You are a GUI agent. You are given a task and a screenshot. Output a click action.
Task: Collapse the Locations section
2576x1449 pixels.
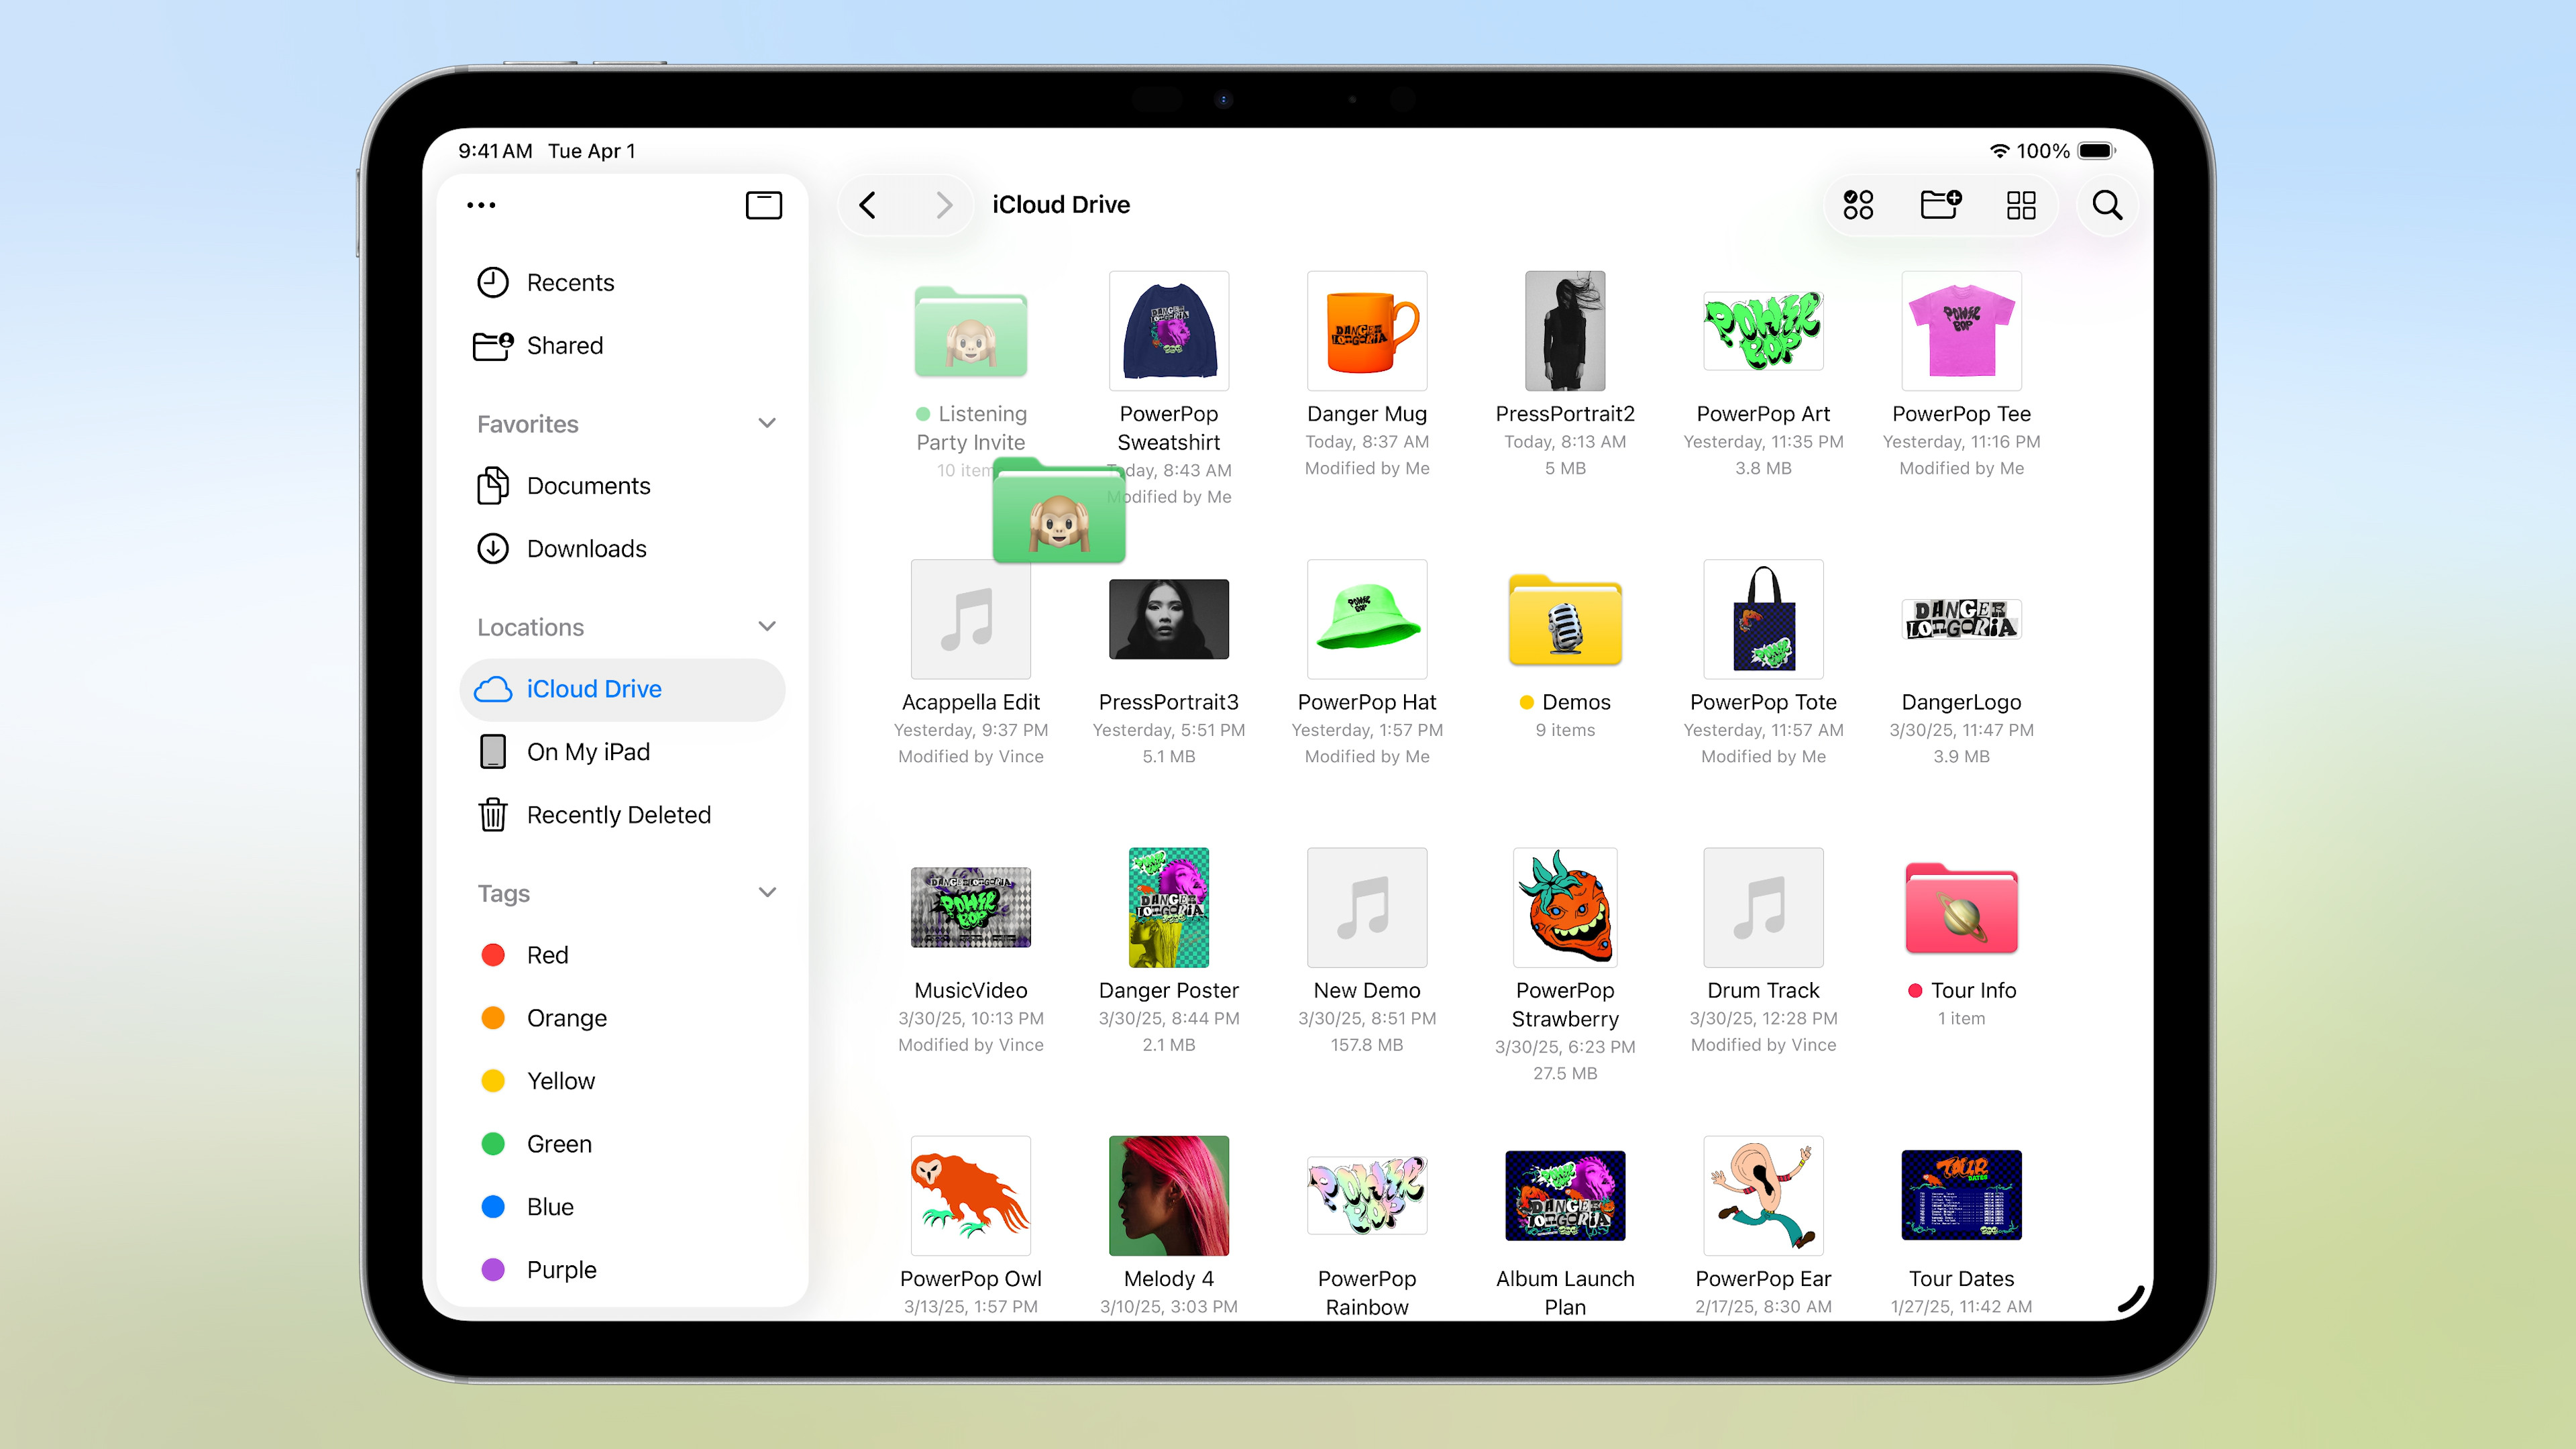(x=767, y=627)
